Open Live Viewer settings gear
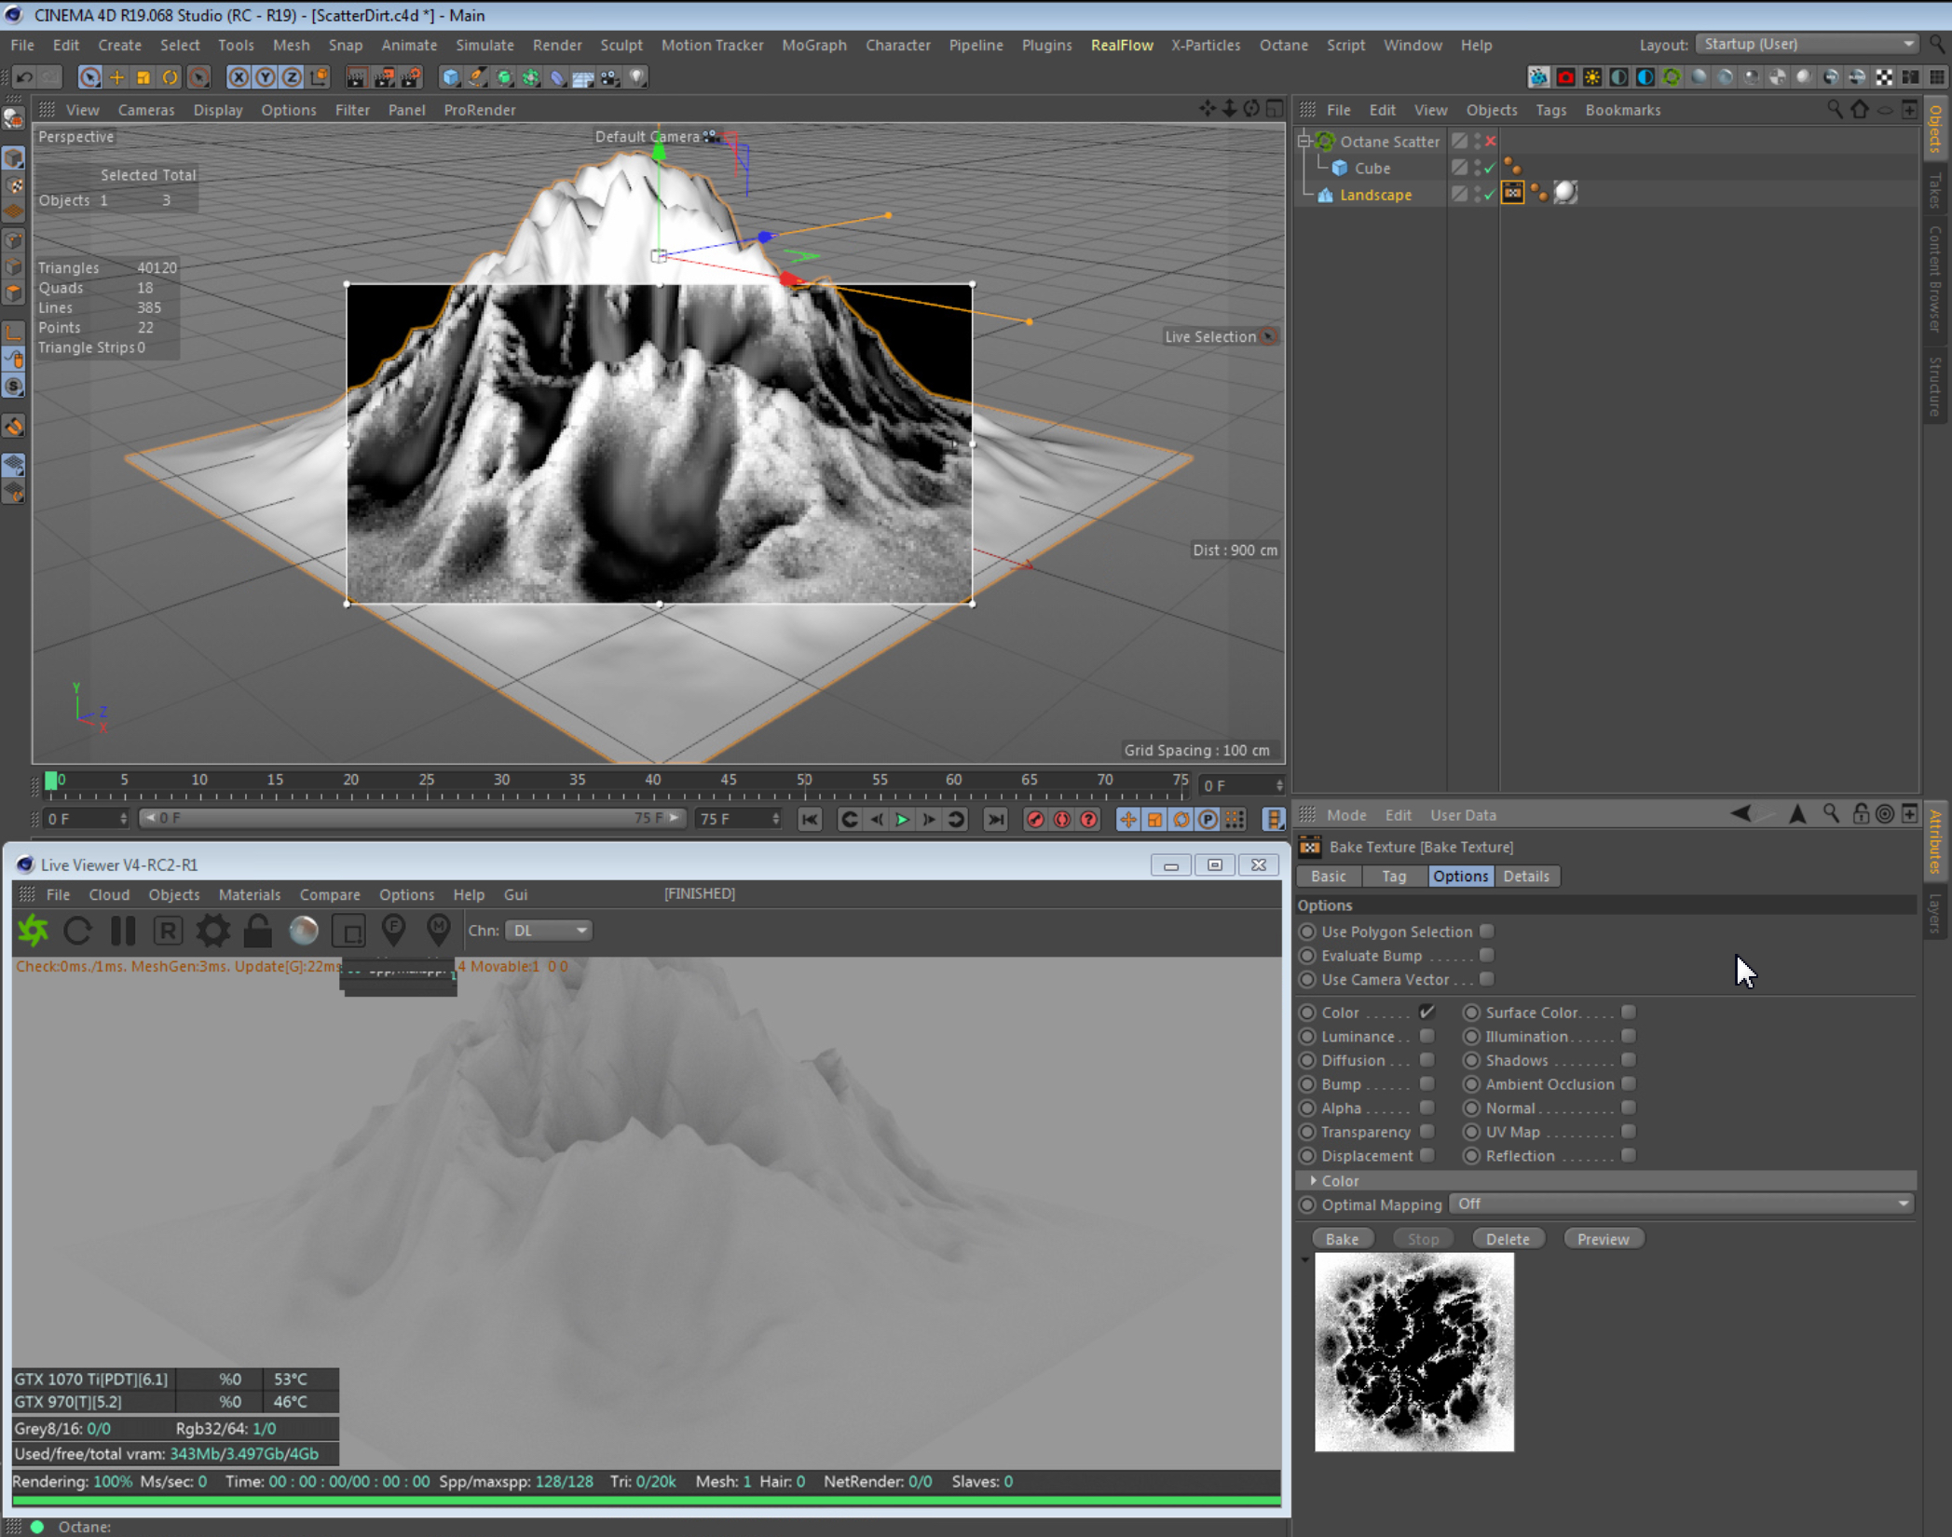Image resolution: width=1952 pixels, height=1537 pixels. coord(212,931)
